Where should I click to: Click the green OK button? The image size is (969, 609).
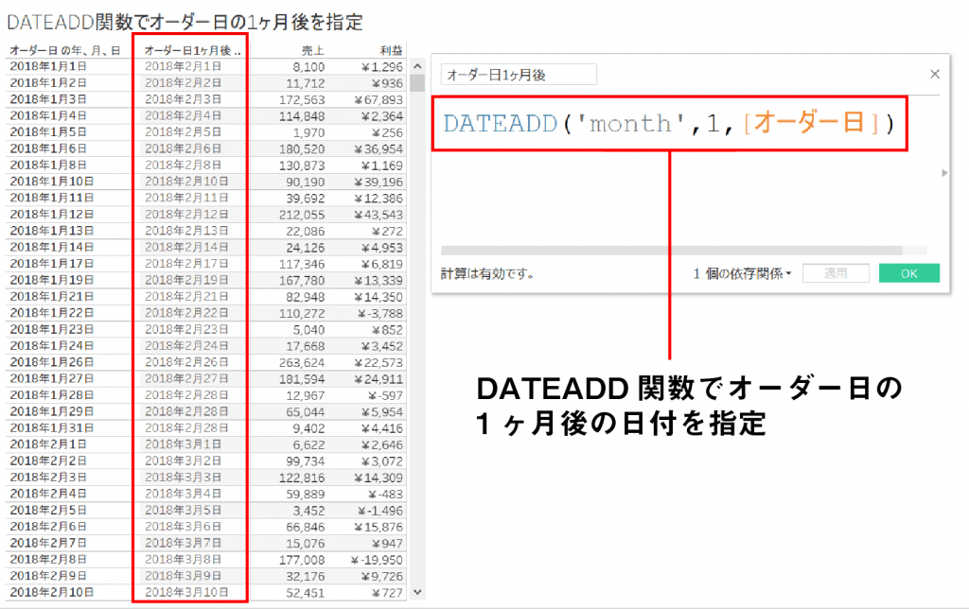[908, 272]
